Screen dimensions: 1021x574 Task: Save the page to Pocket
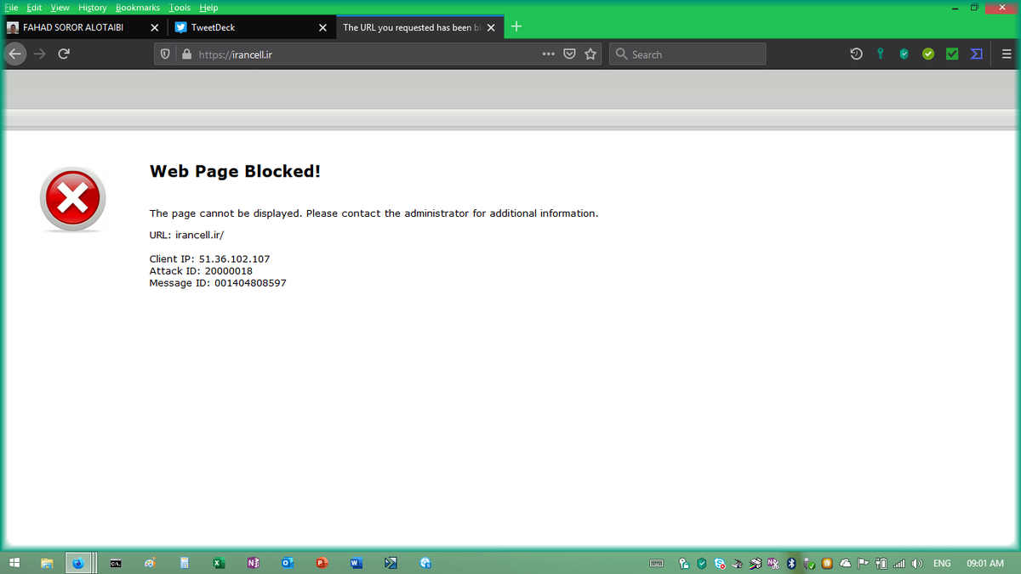[570, 54]
